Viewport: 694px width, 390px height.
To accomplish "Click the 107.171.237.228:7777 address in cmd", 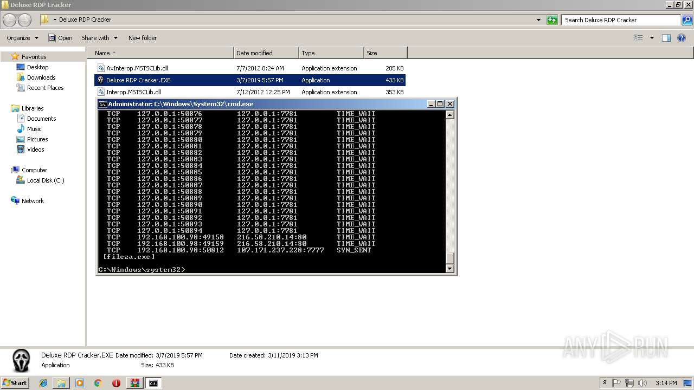I will click(x=280, y=250).
